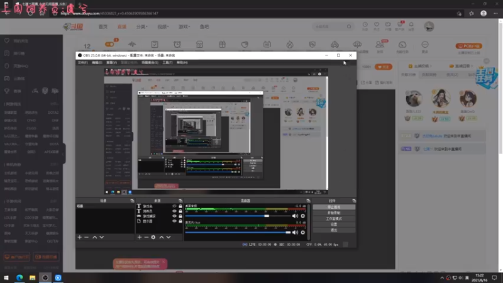503x283 pixels.
Task: Select the display capture source row
Action: 159,221
